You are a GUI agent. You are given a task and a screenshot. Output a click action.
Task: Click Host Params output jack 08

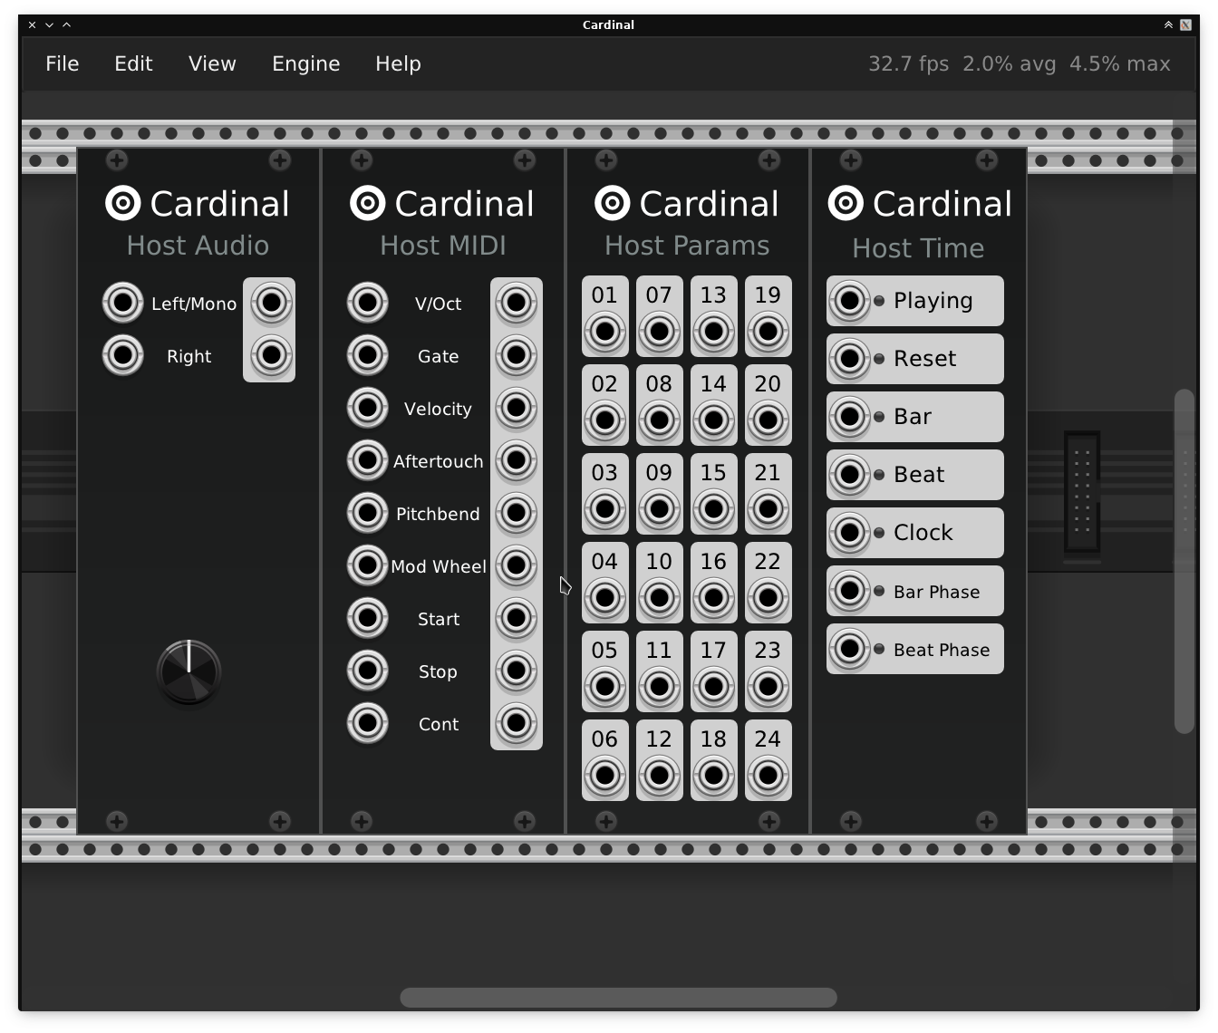pos(660,420)
